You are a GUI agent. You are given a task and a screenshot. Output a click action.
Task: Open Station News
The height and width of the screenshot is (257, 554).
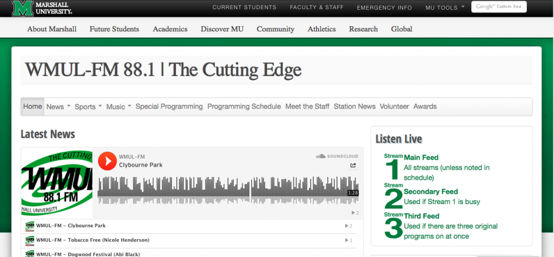coord(355,106)
